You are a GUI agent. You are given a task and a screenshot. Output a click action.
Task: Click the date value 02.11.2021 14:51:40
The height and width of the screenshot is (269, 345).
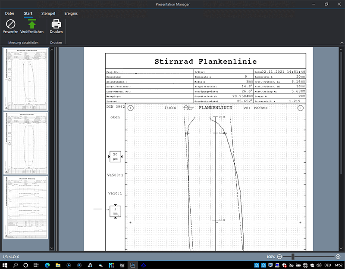tap(283, 71)
